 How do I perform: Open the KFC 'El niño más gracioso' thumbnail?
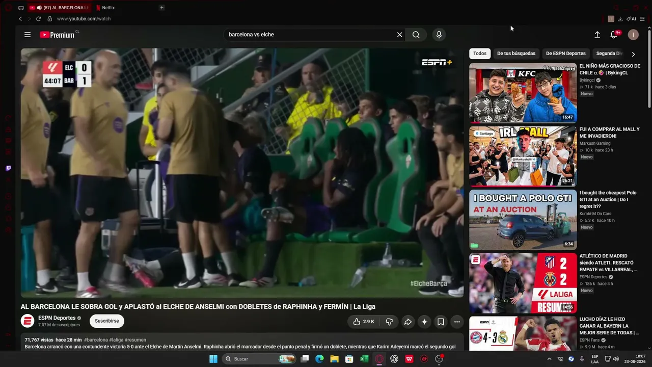[x=523, y=93]
